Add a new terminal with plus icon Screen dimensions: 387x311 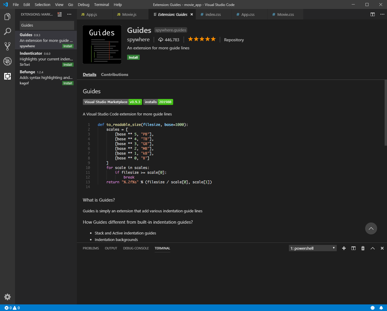(x=344, y=248)
